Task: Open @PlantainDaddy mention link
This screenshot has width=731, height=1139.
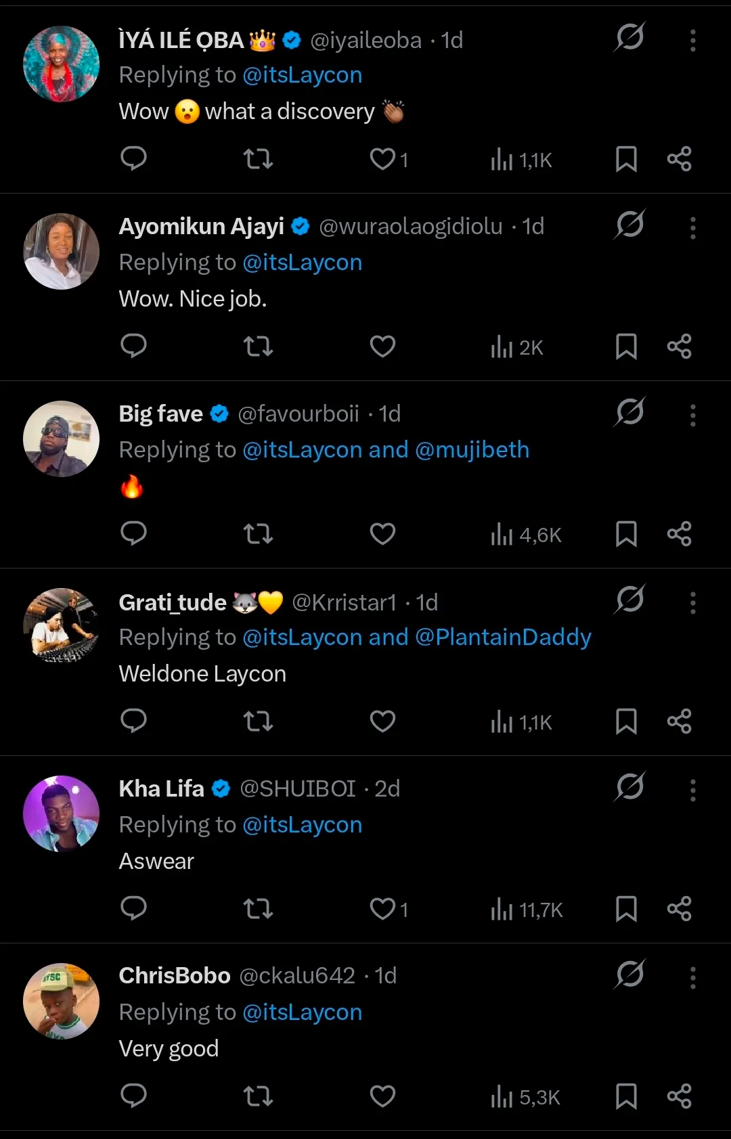Action: 503,638
